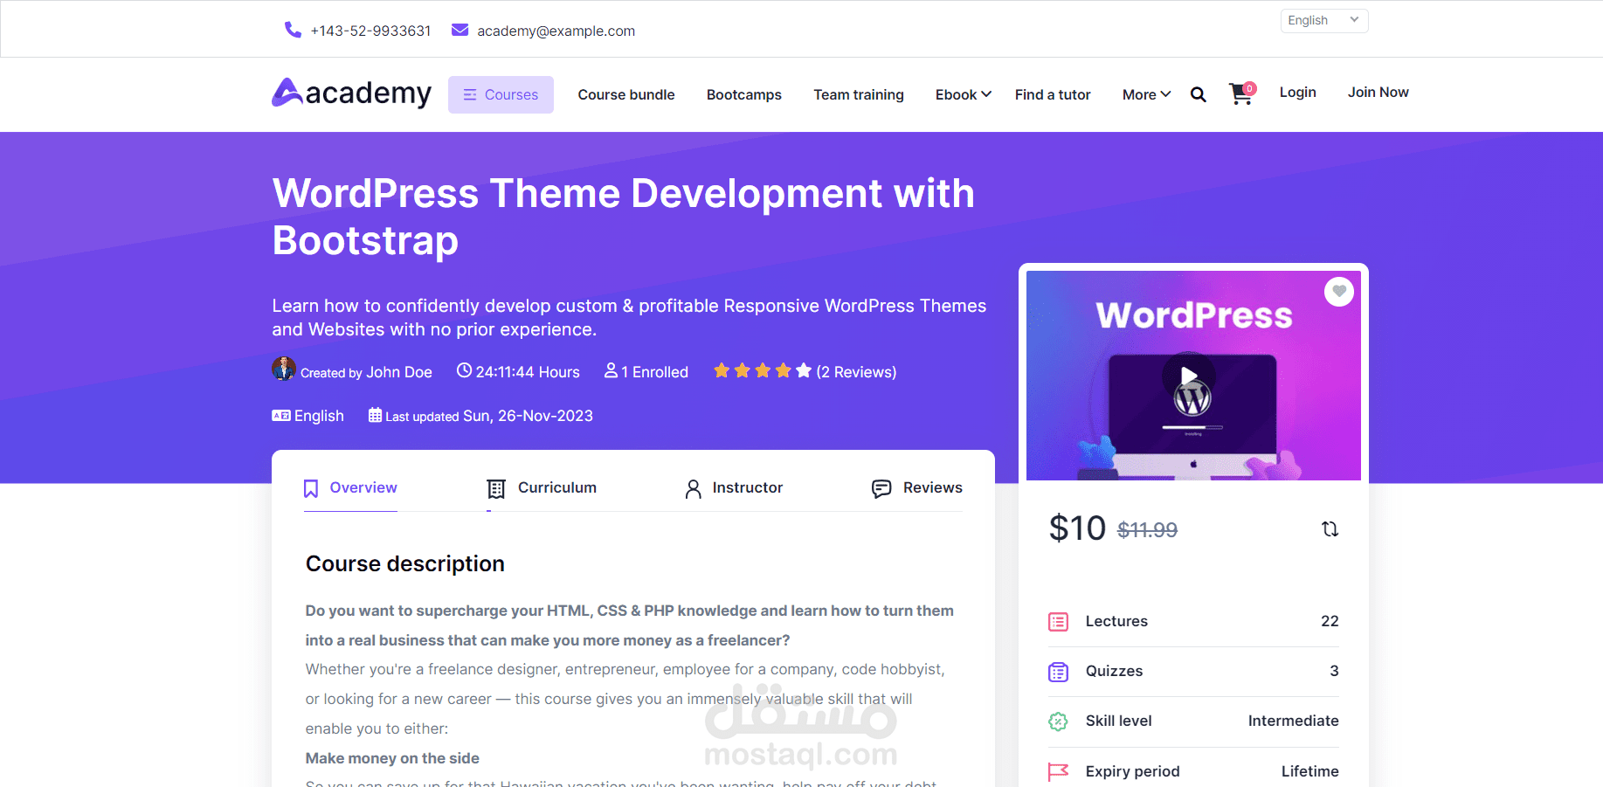The height and width of the screenshot is (787, 1603).
Task: Click the WordPress course thumbnail image
Action: click(1193, 376)
